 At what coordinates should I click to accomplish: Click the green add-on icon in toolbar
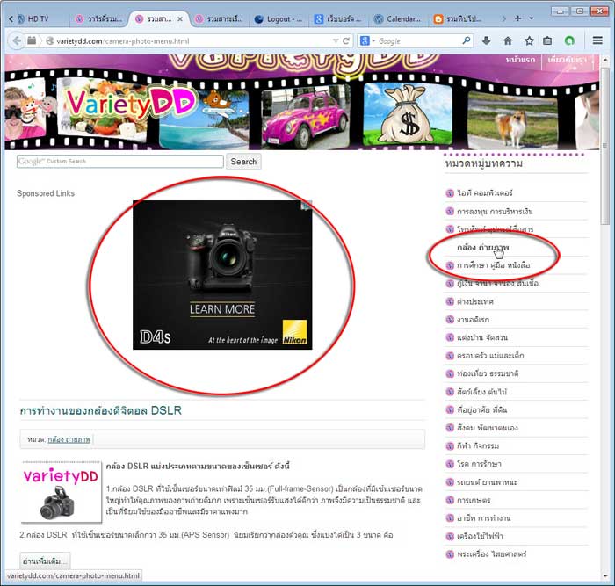pos(569,40)
